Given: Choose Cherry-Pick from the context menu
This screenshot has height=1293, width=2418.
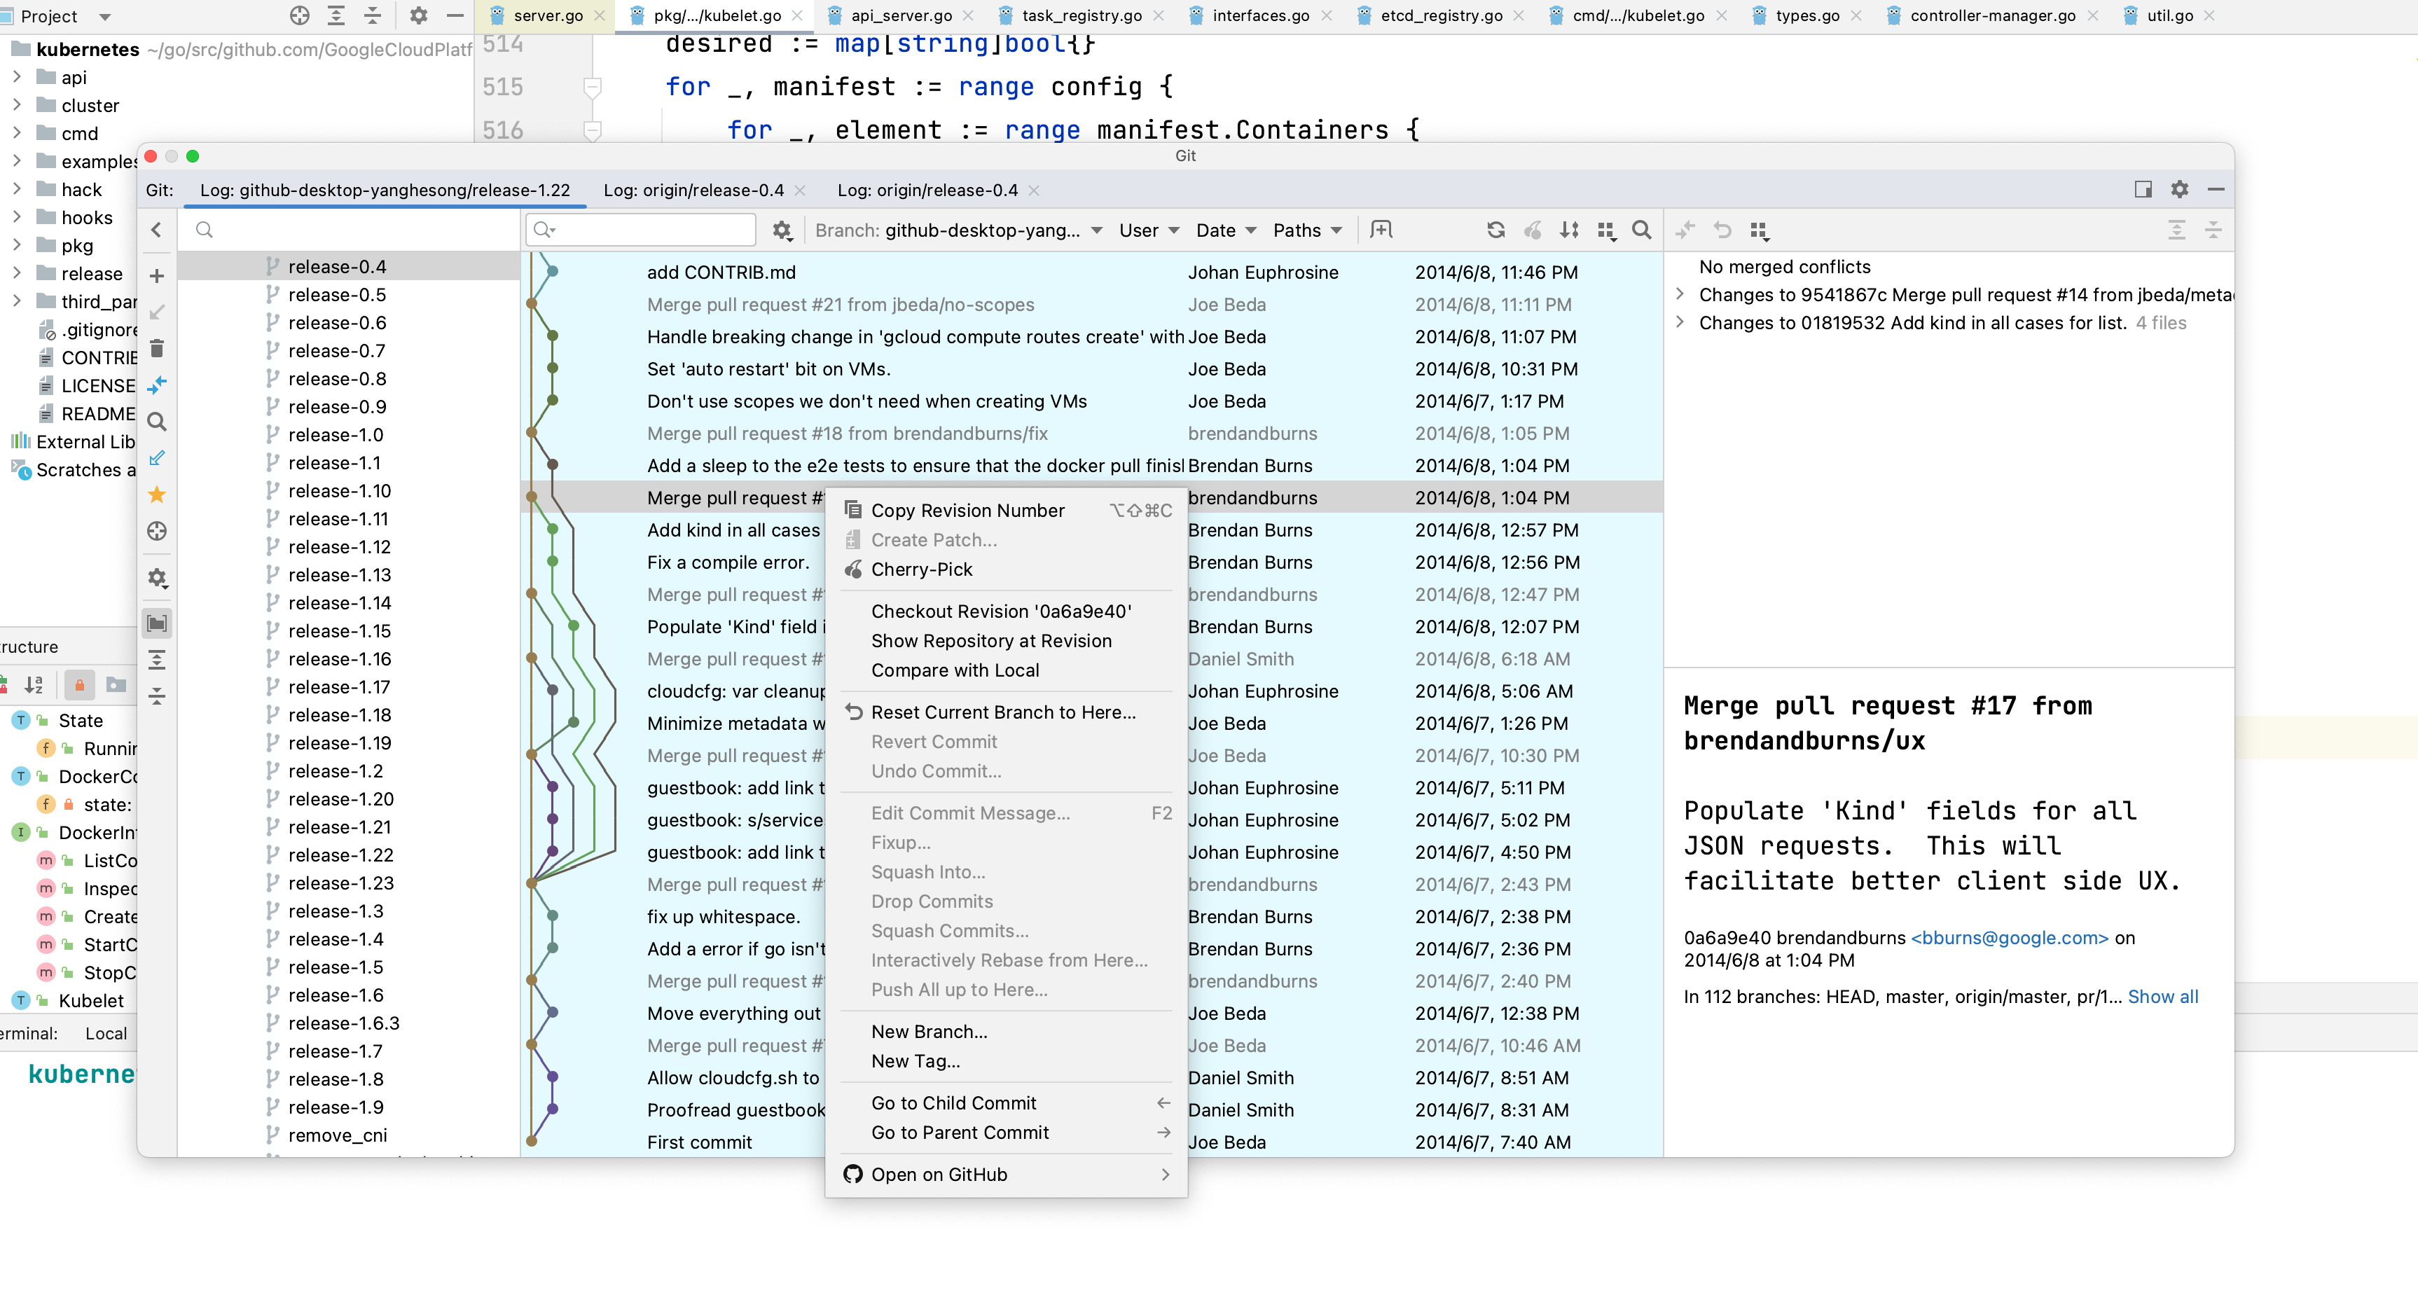Looking at the screenshot, I should 921,569.
